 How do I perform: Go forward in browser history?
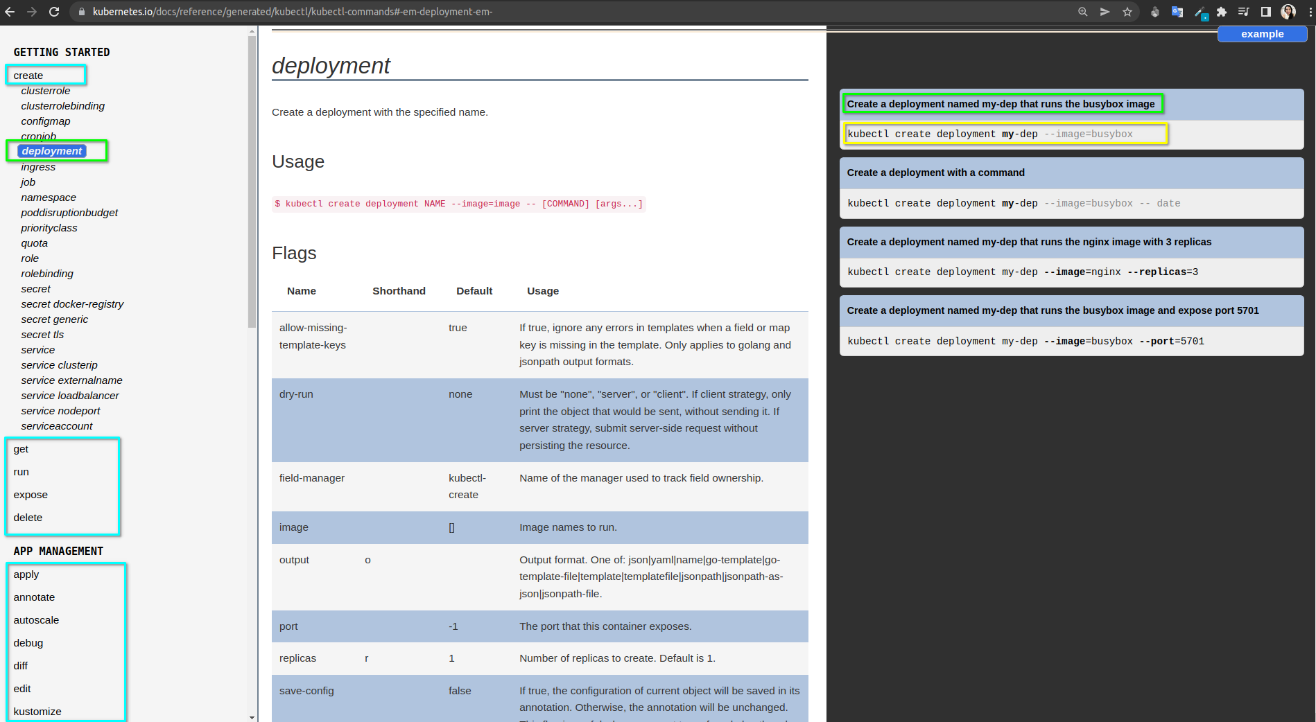pos(32,12)
